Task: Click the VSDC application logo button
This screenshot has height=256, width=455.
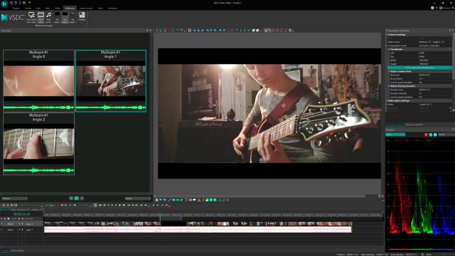Action: [x=5, y=4]
